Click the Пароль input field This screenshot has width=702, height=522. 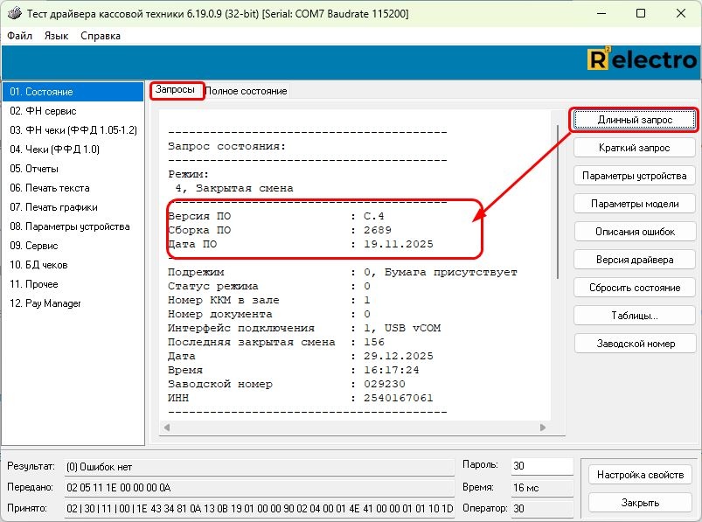[539, 466]
